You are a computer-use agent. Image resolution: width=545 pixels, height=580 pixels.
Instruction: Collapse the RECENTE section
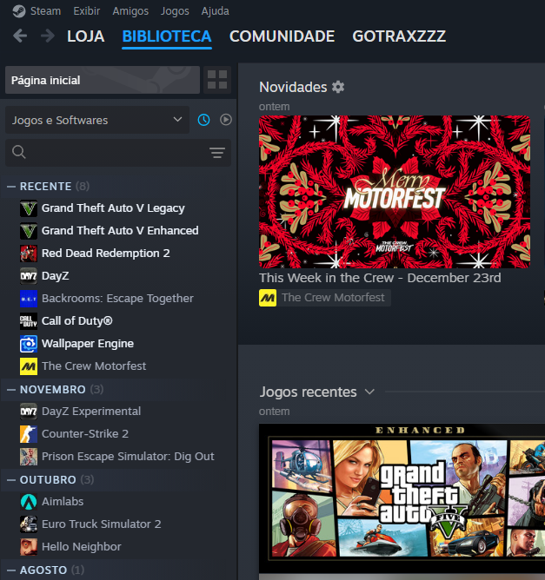(x=11, y=187)
